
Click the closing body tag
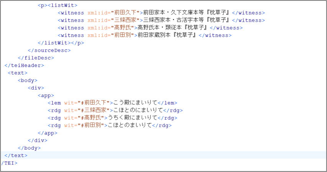pos(29,148)
